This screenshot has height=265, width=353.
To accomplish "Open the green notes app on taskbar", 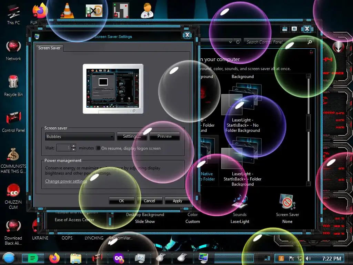I will coord(33,258).
